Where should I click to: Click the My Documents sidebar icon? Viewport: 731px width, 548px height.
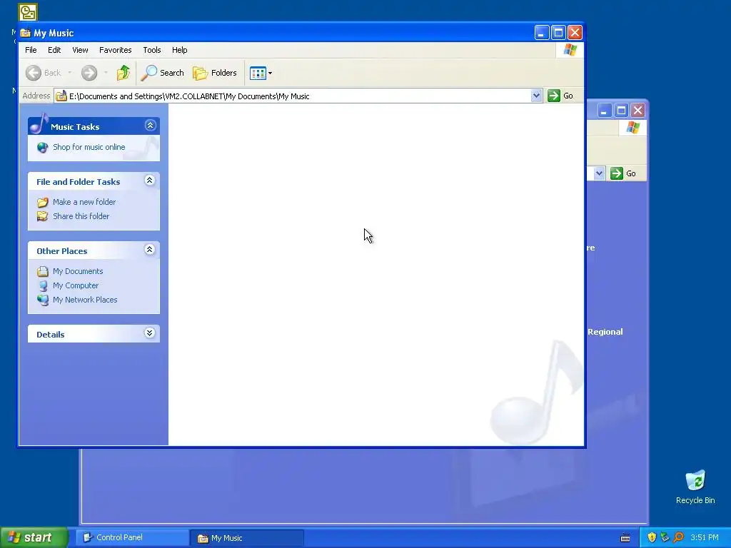click(x=42, y=271)
